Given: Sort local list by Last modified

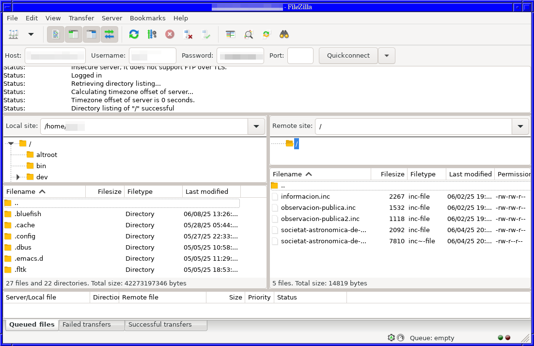Looking at the screenshot, I should (211, 191).
